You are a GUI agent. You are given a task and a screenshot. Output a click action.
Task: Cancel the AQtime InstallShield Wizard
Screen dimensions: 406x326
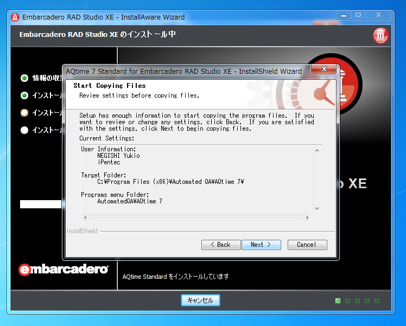307,245
